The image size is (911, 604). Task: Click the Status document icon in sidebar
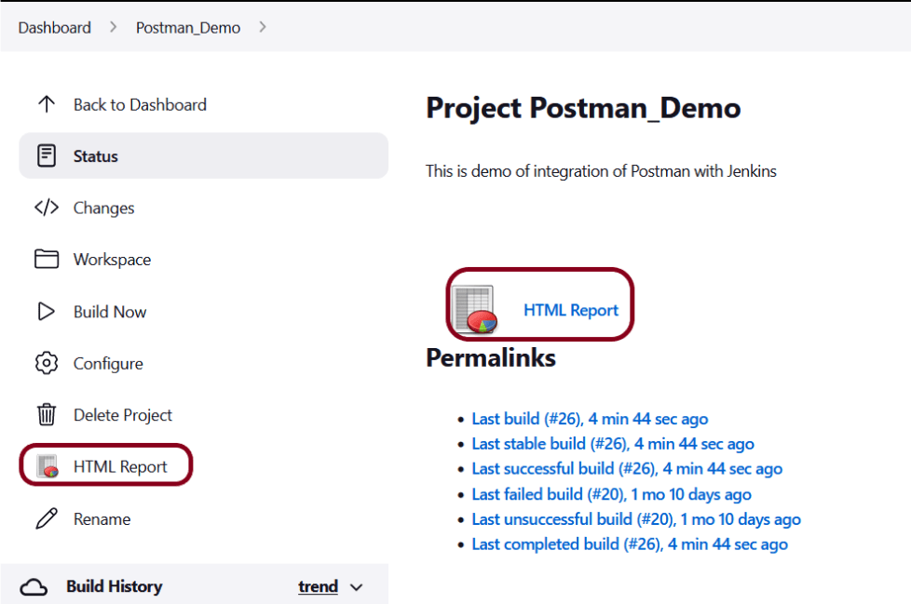pyautogui.click(x=47, y=155)
